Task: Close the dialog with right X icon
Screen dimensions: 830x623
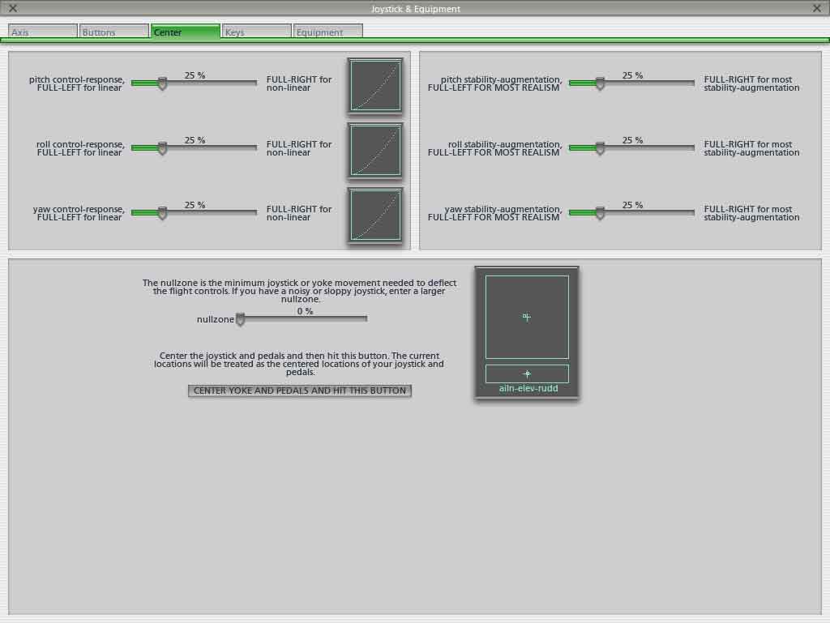Action: [x=816, y=8]
